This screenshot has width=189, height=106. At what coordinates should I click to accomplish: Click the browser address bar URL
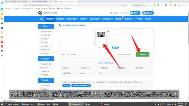click(x=39, y=5)
